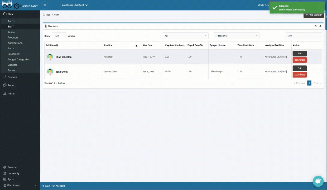Open Any Course USA course selector
The width and height of the screenshot is (327, 190).
coord(75,5)
